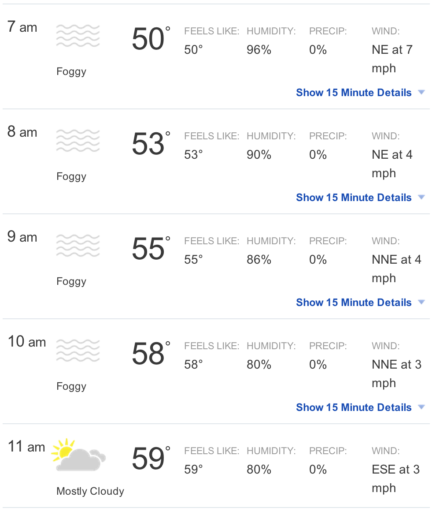The height and width of the screenshot is (515, 436).
Task: Expand the dropdown arrow in the 9 am row
Action: click(421, 302)
